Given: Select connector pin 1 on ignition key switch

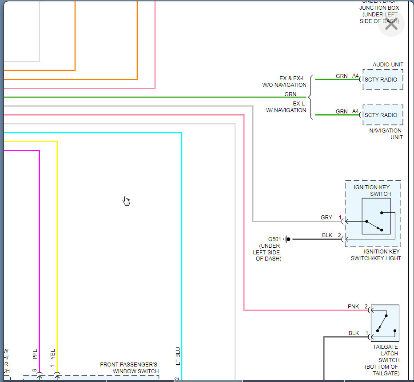Looking at the screenshot, I should click(341, 218).
